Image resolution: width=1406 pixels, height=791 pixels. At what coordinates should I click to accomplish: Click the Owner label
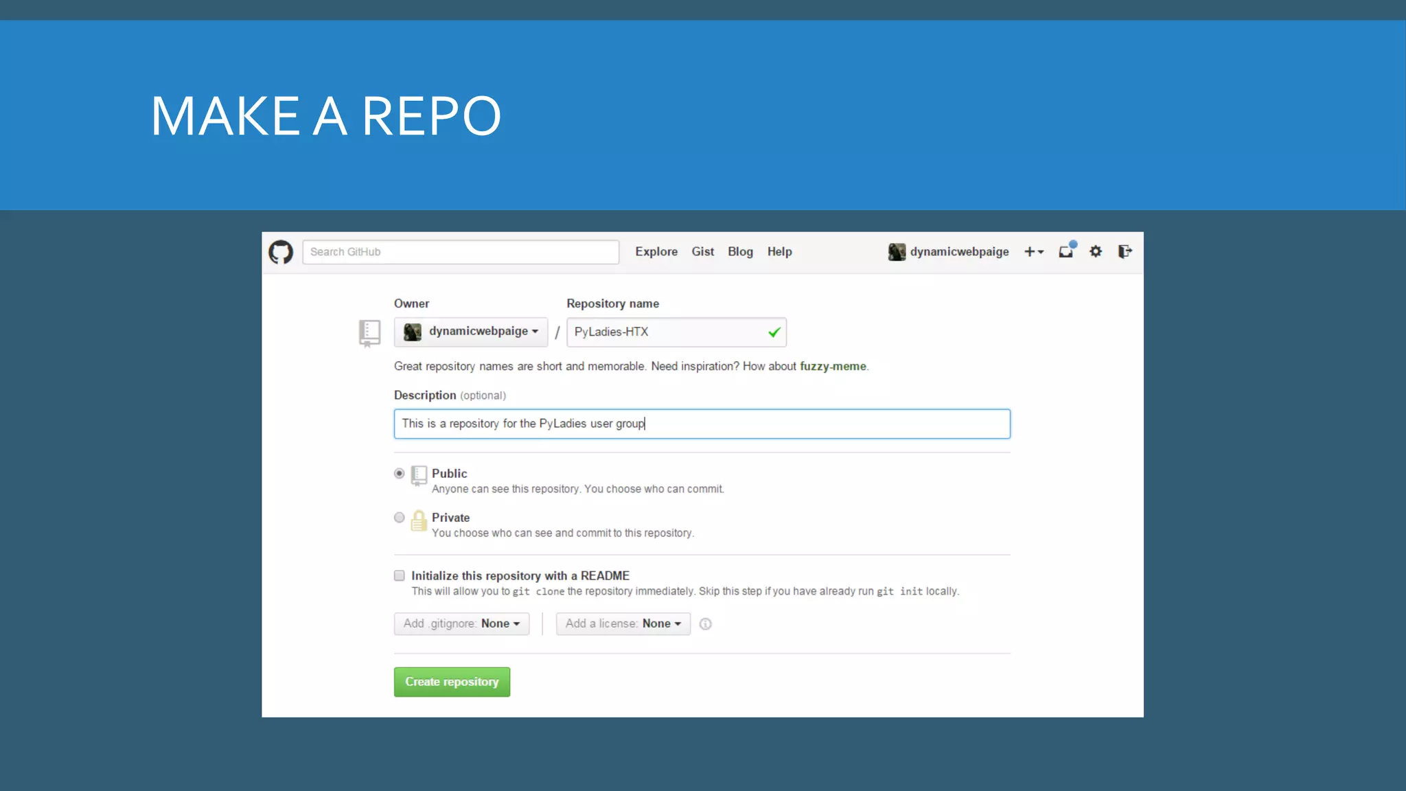(411, 303)
